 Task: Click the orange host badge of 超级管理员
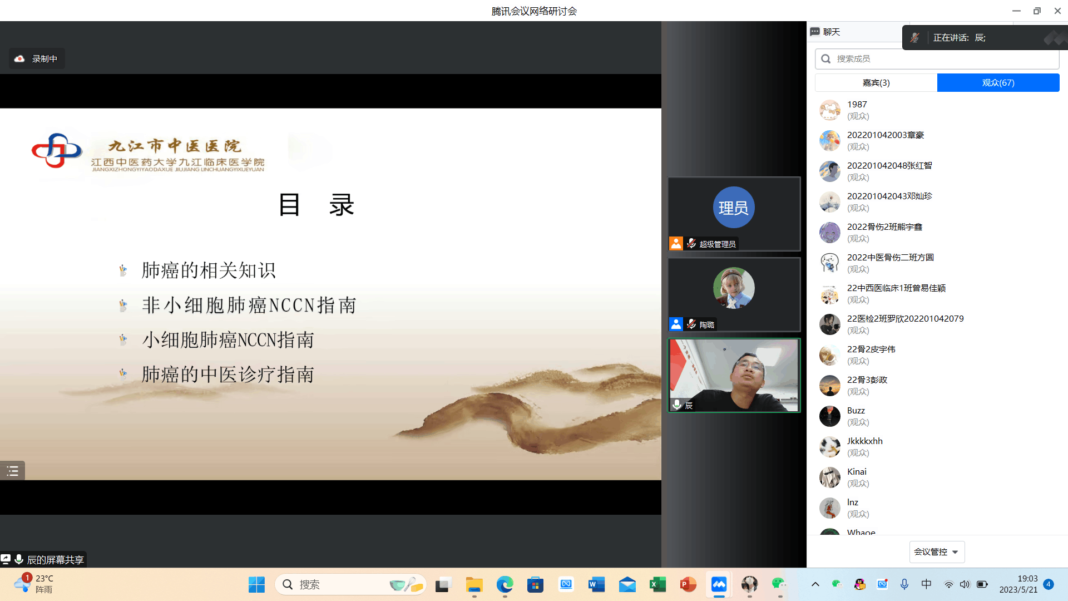(676, 243)
